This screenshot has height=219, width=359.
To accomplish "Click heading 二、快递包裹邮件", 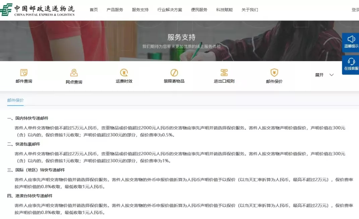I will click(x=23, y=144).
